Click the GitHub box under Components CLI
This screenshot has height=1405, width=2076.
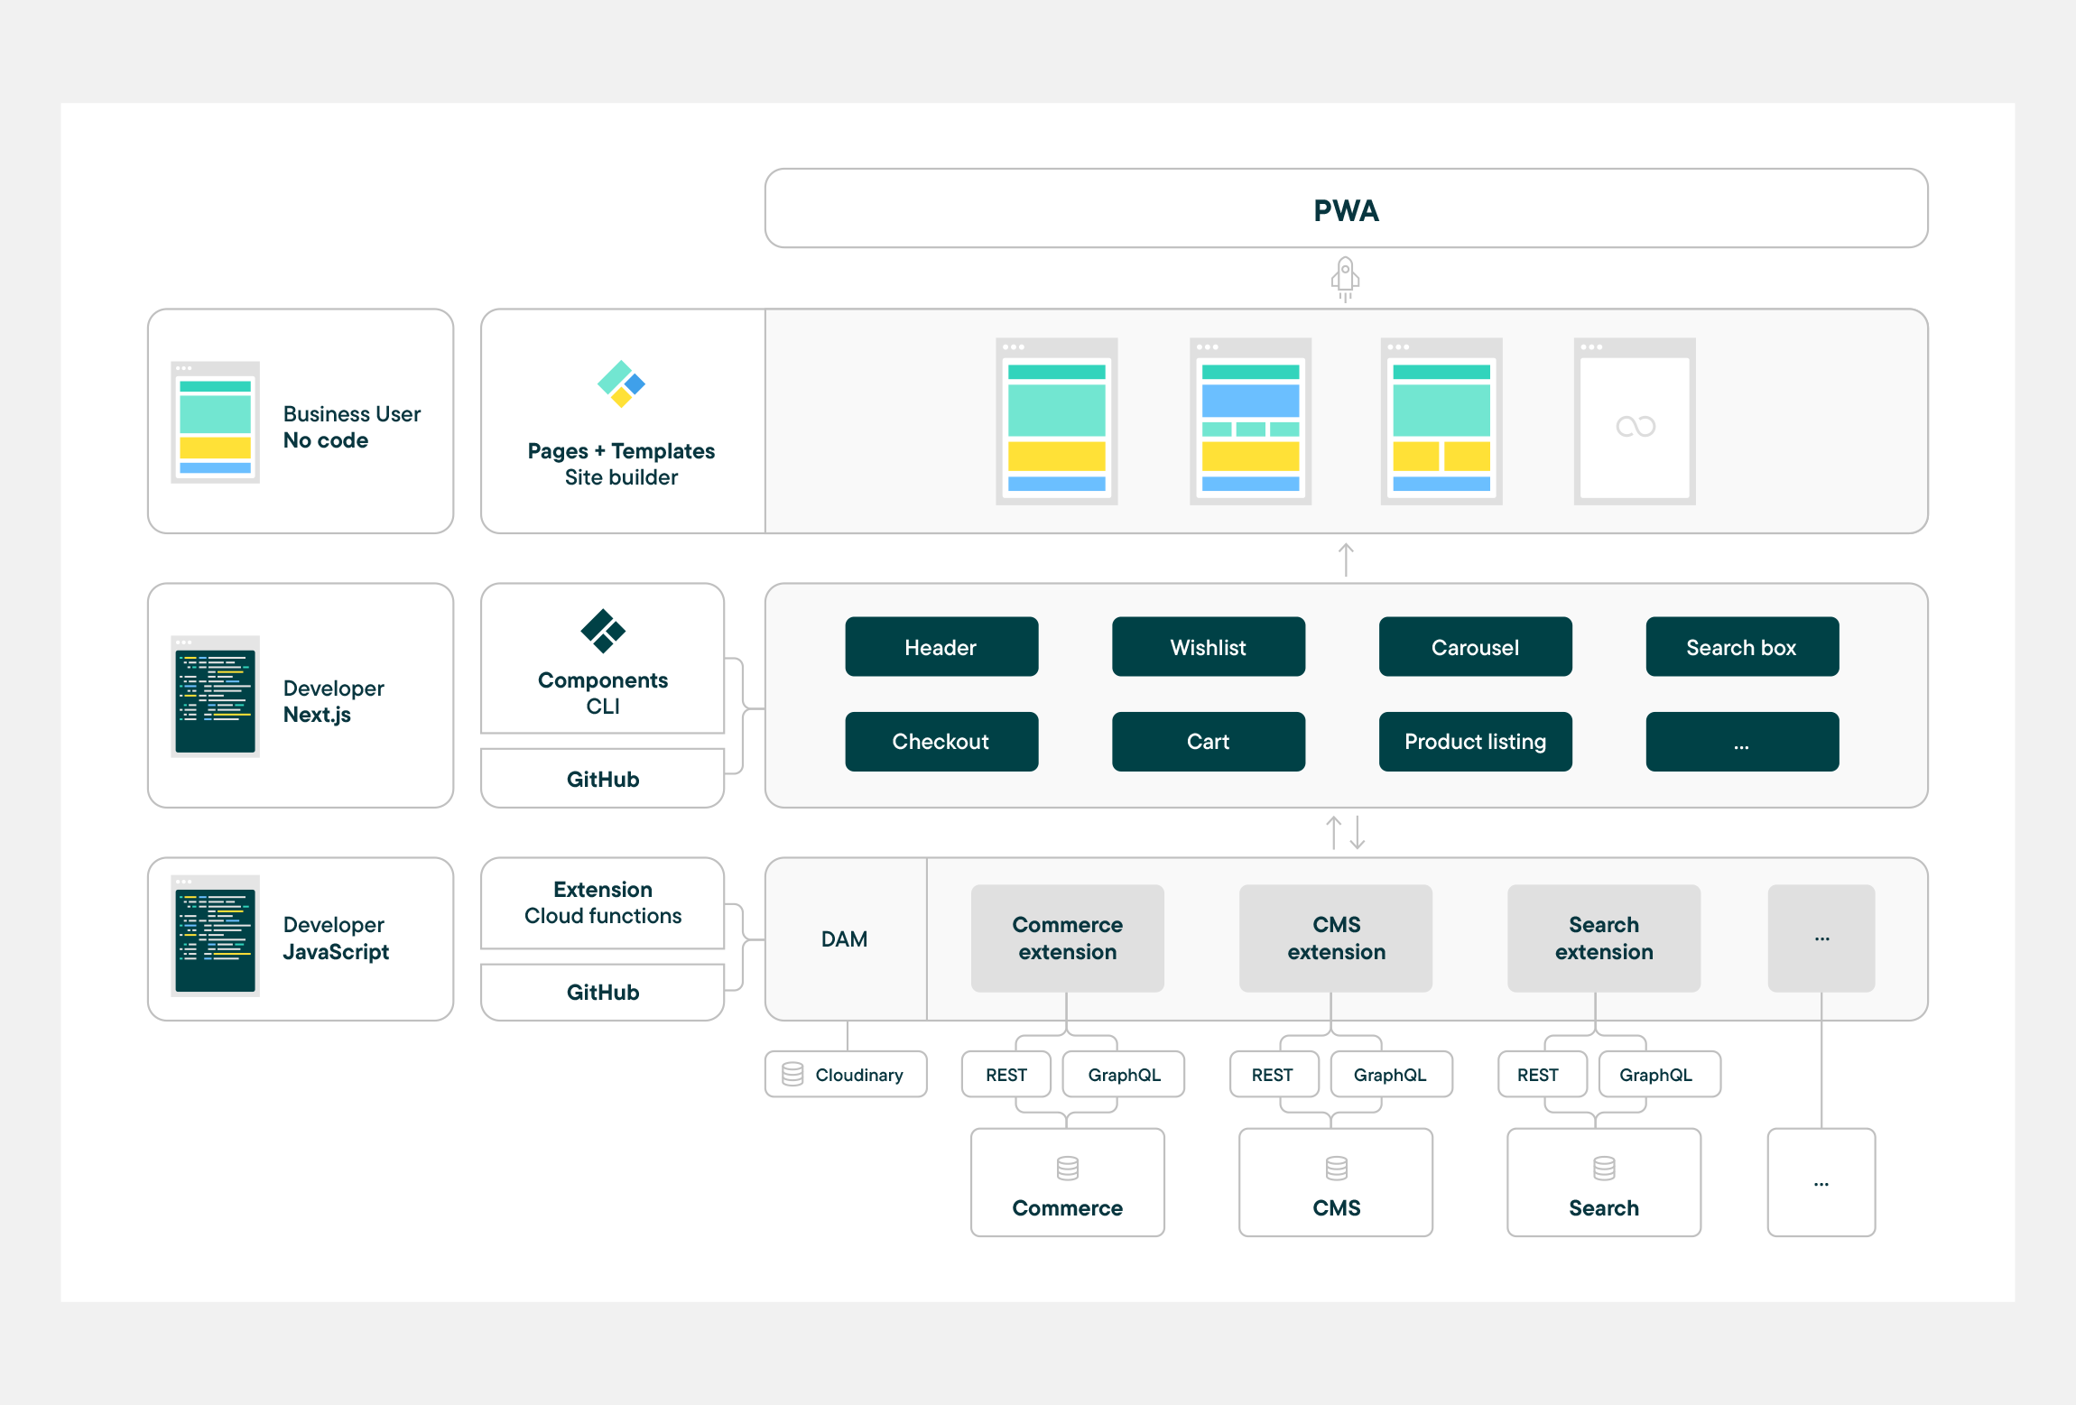click(x=603, y=779)
